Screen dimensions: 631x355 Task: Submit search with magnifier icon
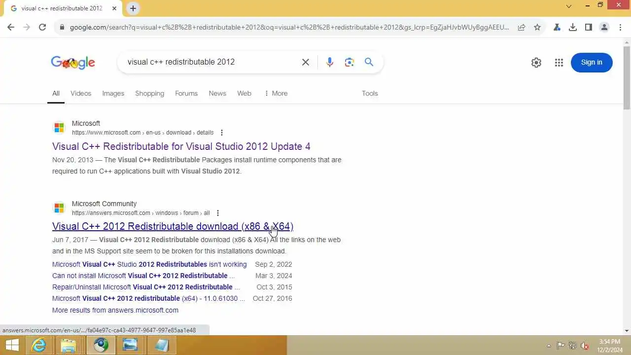(x=369, y=62)
